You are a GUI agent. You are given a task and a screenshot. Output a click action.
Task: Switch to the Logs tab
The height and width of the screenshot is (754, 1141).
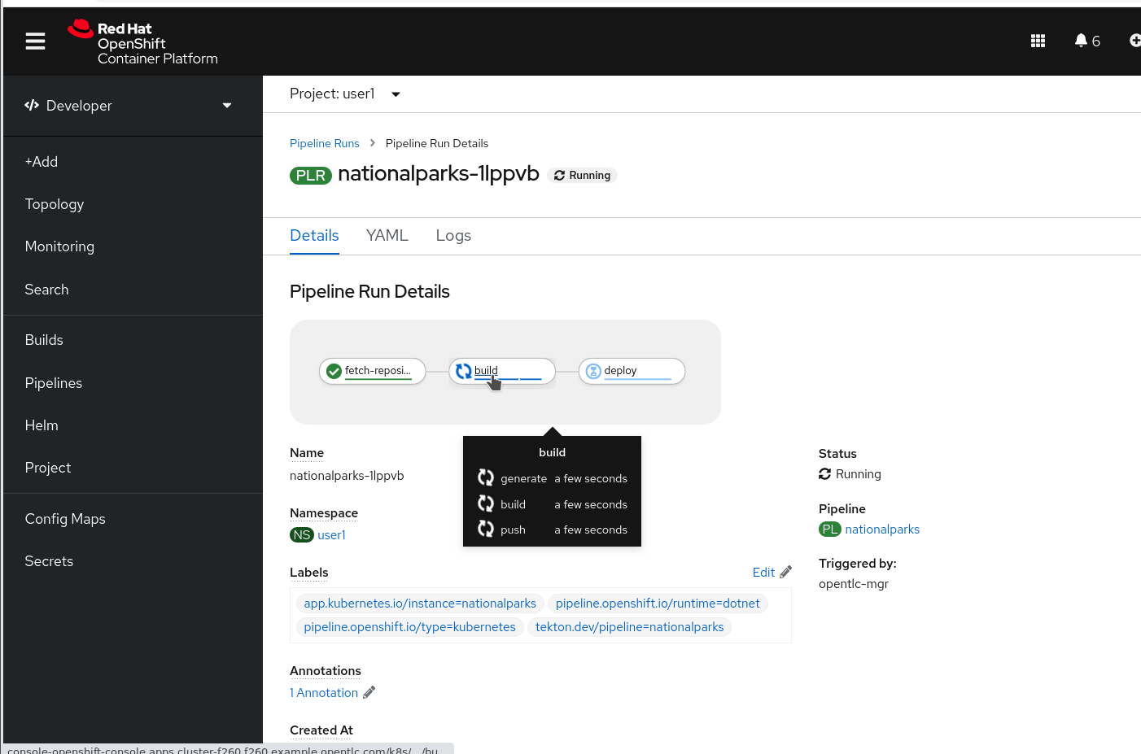453,236
